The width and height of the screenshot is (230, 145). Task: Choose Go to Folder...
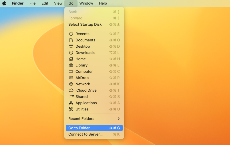click(x=94, y=128)
